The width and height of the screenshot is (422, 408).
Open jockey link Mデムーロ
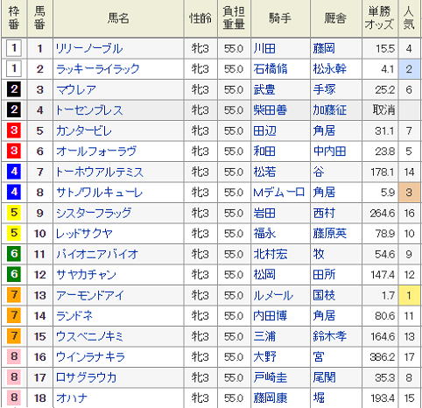[278, 193]
